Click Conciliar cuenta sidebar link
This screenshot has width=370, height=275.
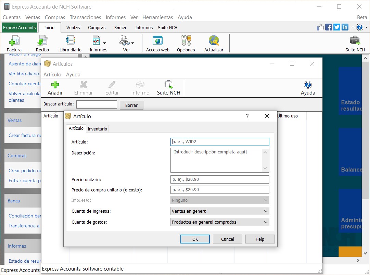[25, 84]
